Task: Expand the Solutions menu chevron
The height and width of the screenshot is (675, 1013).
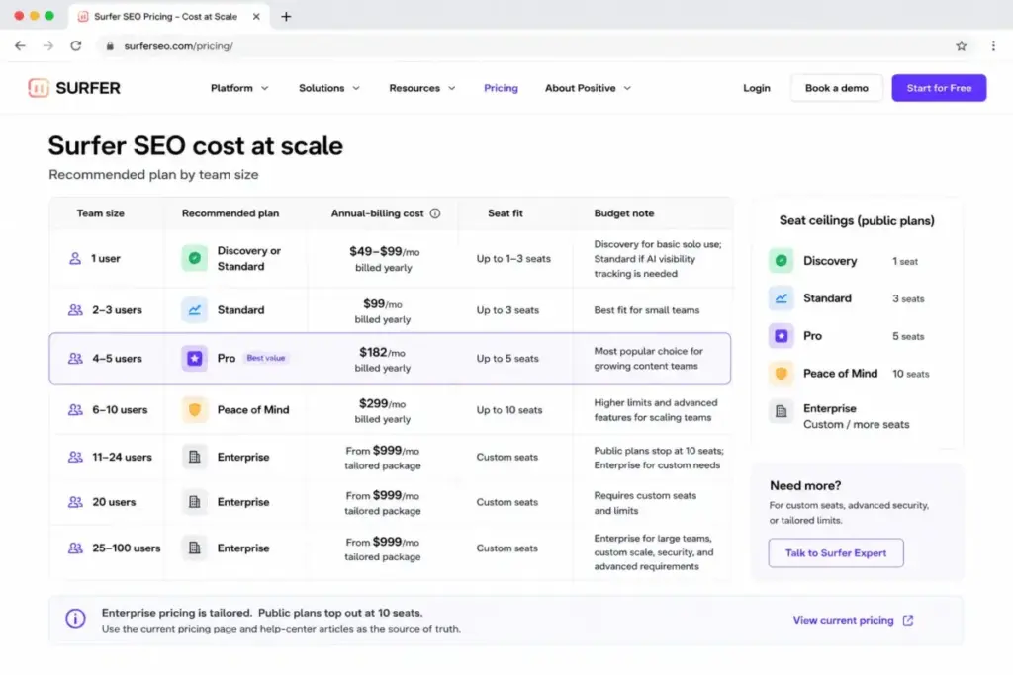Action: tap(356, 88)
